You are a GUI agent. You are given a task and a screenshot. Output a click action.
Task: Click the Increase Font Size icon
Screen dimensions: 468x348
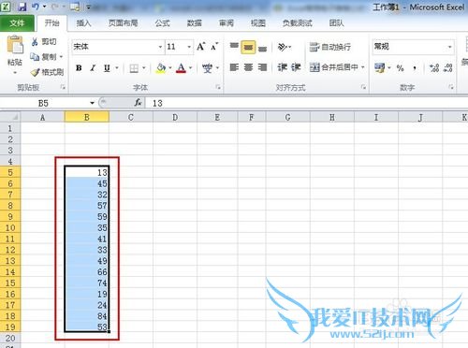point(201,47)
